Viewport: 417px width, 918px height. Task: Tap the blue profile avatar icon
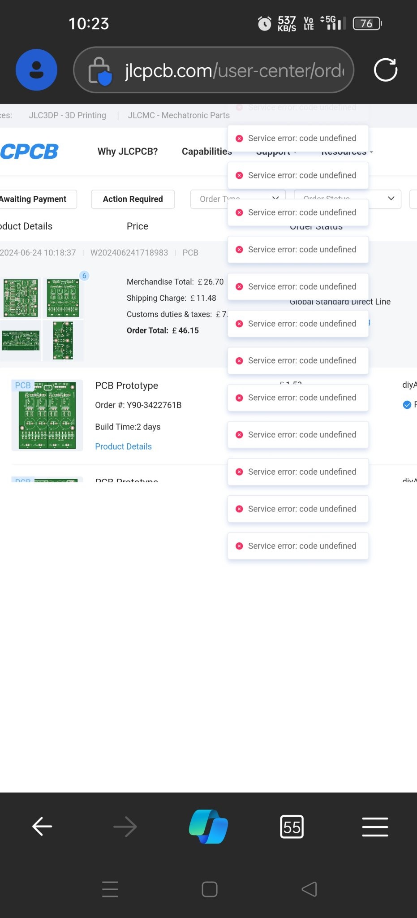click(36, 70)
